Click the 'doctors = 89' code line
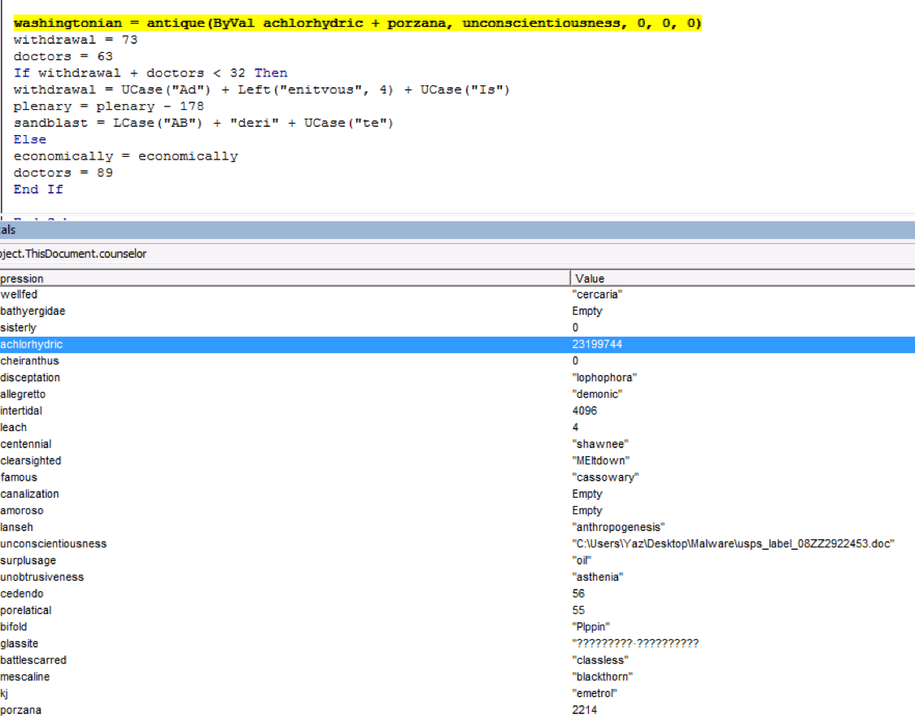Image resolution: width=915 pixels, height=719 pixels. pyautogui.click(x=63, y=172)
